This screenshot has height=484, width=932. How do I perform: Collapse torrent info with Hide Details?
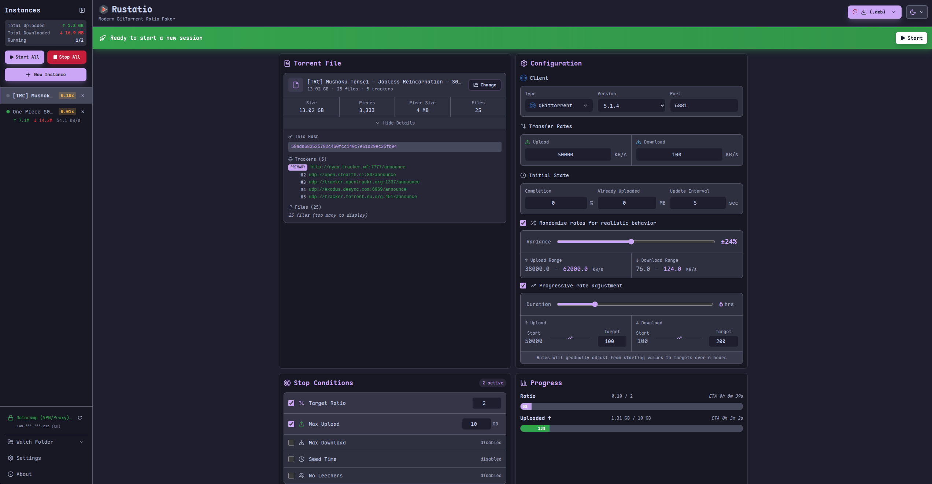(395, 123)
